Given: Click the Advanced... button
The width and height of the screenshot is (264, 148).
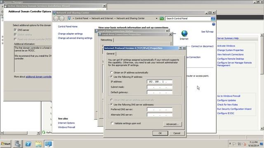Looking at the screenshot, I should pos(172,124).
